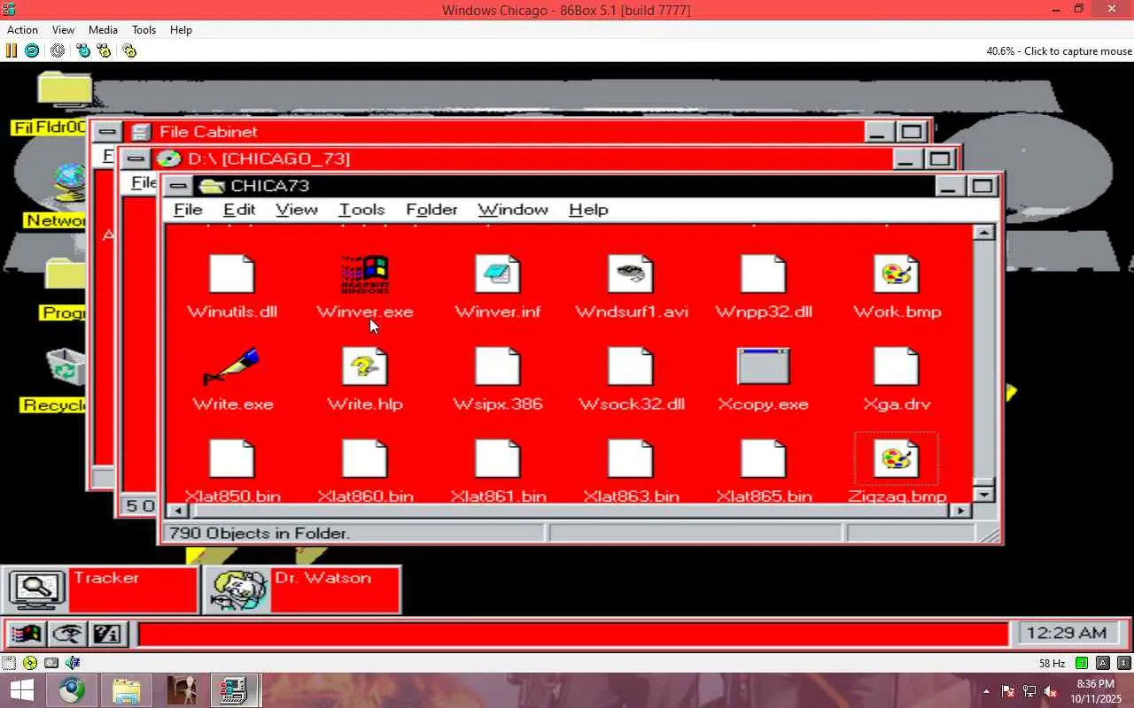
Task: Click the up arrow of CHICA73 vertical scrollbar
Action: tap(983, 233)
